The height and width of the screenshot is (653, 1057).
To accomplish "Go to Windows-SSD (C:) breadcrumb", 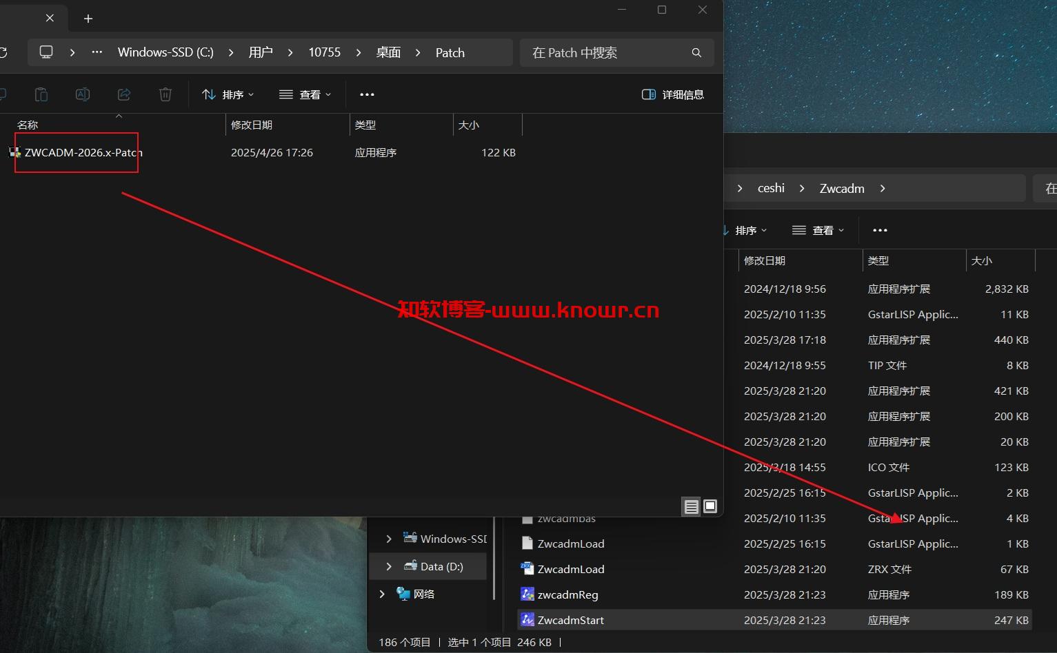I will click(165, 52).
